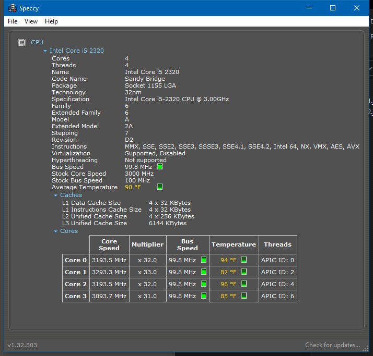The width and height of the screenshot is (373, 356).
Task: Click the Instructions row label
Action: click(x=69, y=146)
